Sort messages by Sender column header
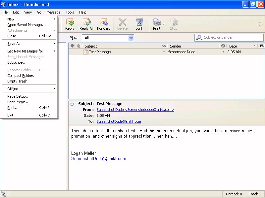 193,46
